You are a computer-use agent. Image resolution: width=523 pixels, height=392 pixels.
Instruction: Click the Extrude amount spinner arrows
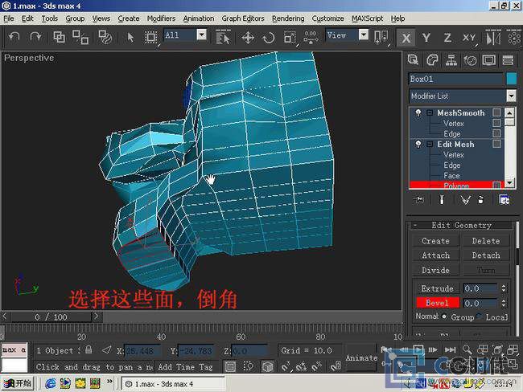[x=504, y=288]
